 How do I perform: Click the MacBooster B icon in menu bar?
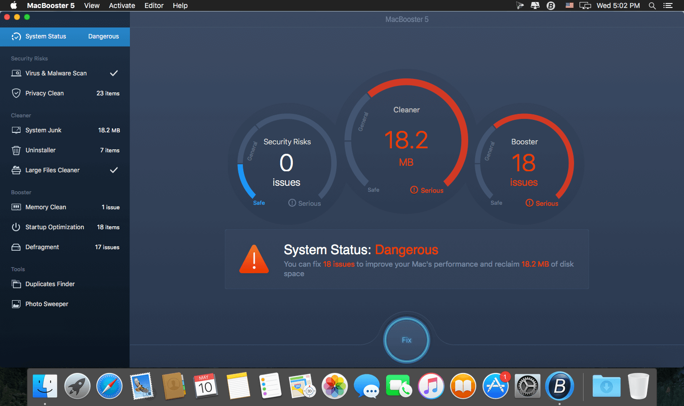551,5
